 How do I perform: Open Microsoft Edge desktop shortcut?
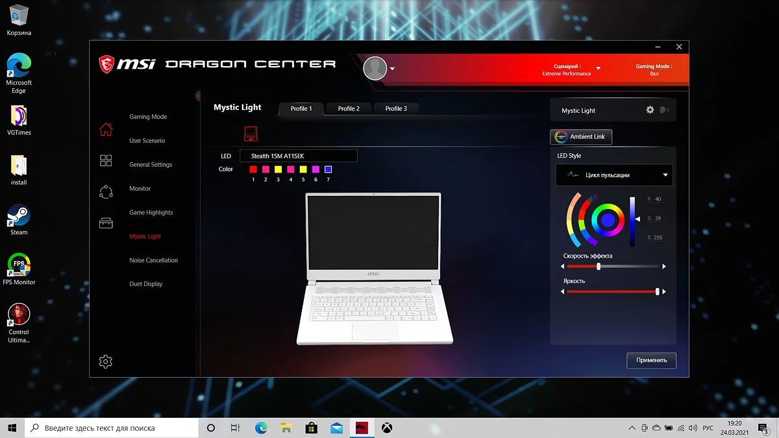pyautogui.click(x=19, y=73)
